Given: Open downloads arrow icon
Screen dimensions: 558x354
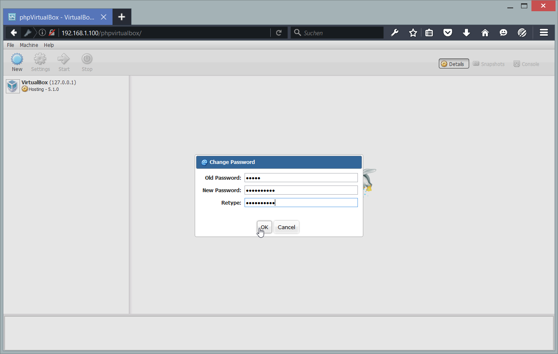Looking at the screenshot, I should click(466, 33).
